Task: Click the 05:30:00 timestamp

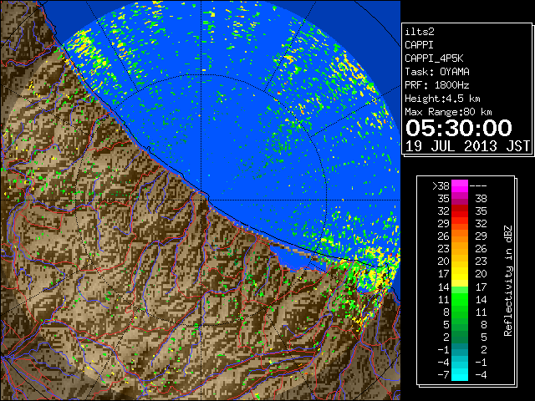Action: click(x=459, y=128)
